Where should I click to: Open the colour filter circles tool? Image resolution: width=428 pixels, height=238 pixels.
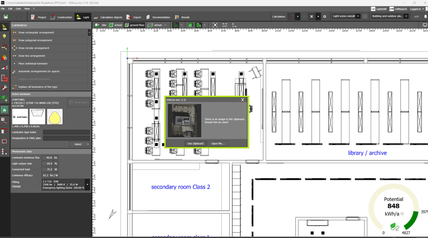pos(5,57)
